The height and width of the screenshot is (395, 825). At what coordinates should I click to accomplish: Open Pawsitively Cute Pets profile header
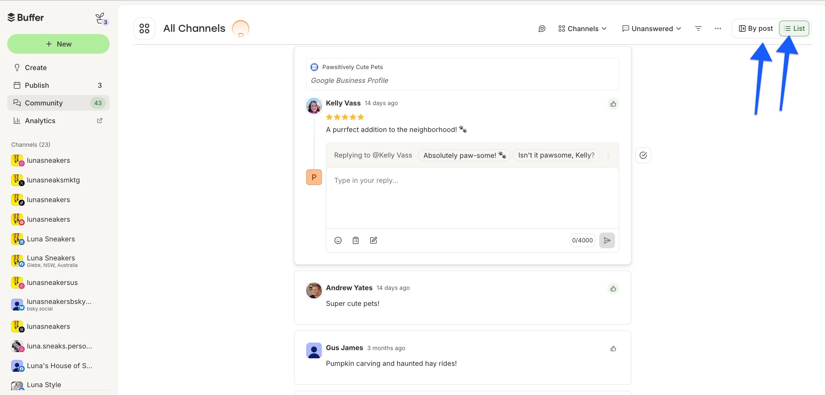pos(462,74)
